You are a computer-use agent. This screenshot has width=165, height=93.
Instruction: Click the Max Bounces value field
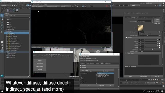(141, 49)
